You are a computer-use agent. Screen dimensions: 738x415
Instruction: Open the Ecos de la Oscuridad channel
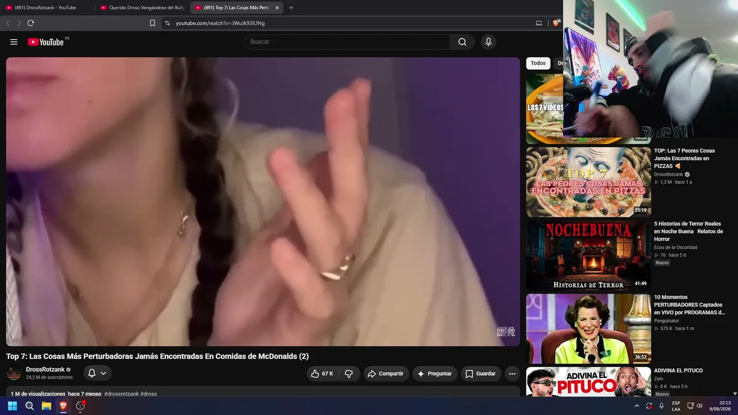(x=677, y=247)
